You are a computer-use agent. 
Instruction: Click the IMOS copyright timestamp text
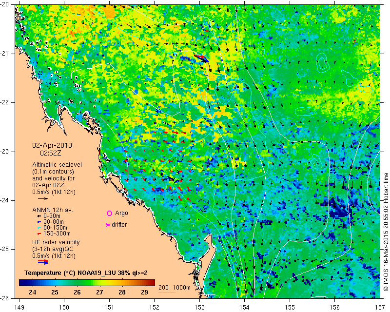click(x=386, y=233)
